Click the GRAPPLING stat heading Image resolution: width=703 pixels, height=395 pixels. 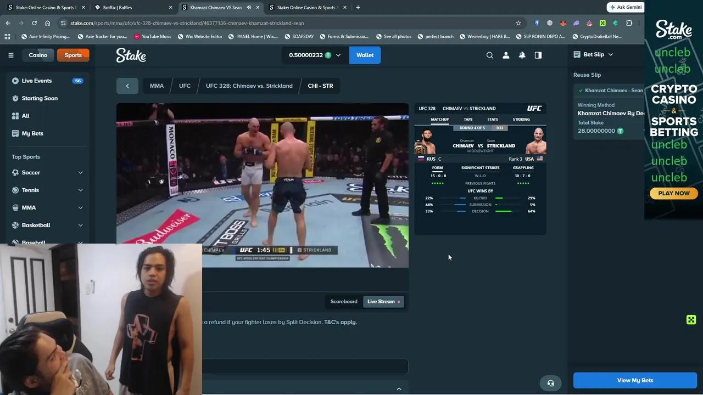[x=523, y=168]
